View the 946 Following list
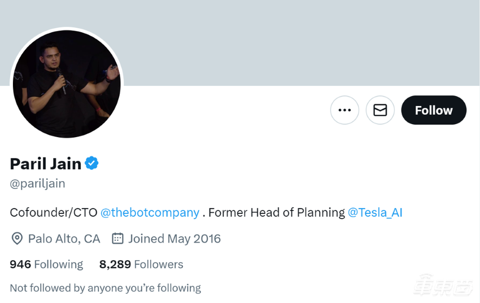 click(x=46, y=264)
